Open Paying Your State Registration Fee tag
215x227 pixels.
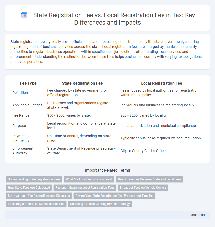[x=114, y=196]
